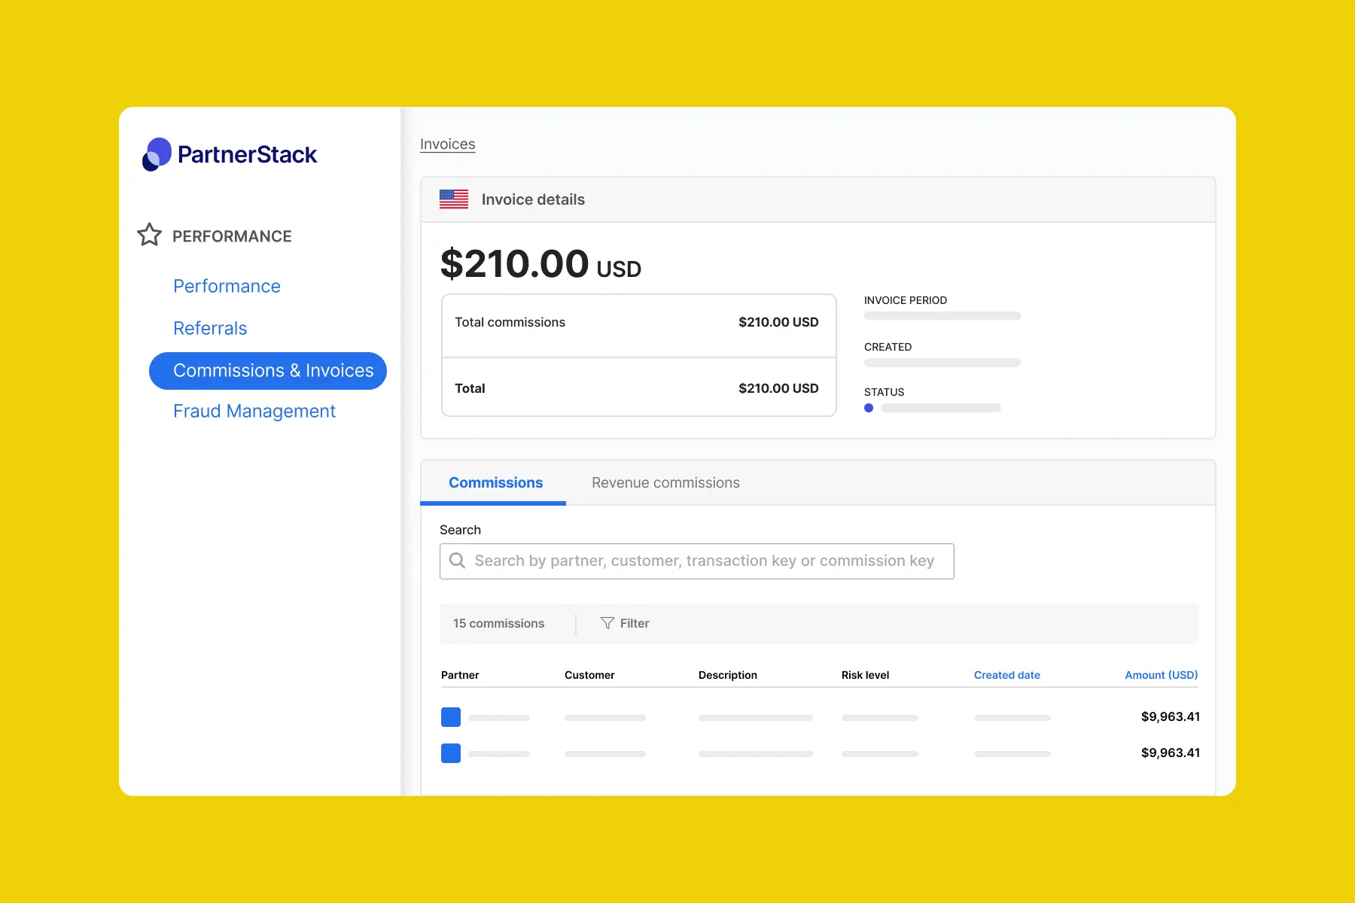The image size is (1355, 903).
Task: Click the Risk level column header
Action: click(865, 675)
